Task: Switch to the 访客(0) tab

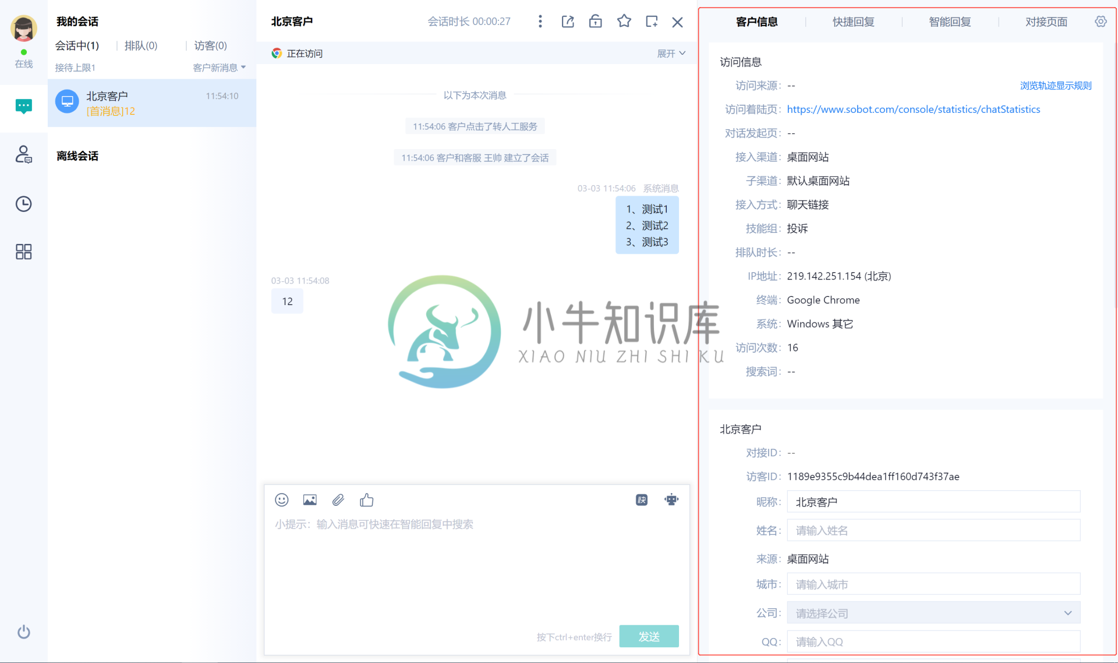Action: pyautogui.click(x=210, y=45)
